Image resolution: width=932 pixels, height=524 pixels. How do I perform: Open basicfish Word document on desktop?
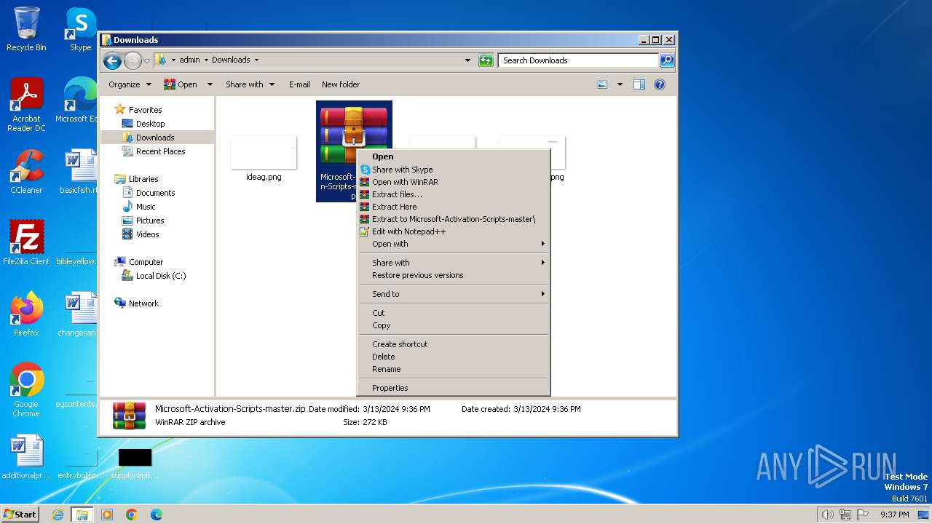click(79, 172)
